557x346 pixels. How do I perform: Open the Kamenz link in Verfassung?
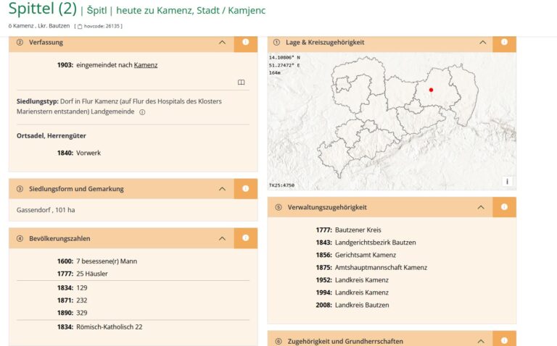click(146, 65)
